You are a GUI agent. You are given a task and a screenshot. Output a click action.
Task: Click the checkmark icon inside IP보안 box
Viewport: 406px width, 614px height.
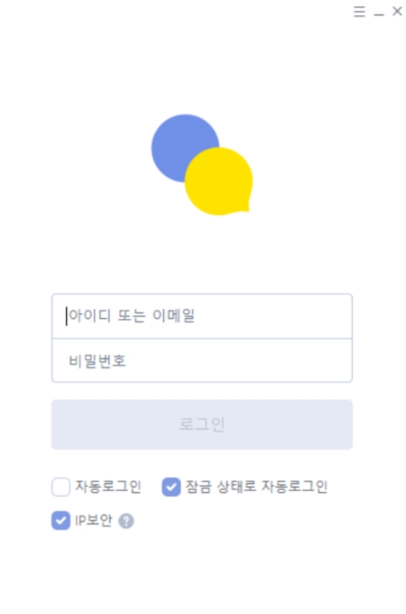point(60,521)
